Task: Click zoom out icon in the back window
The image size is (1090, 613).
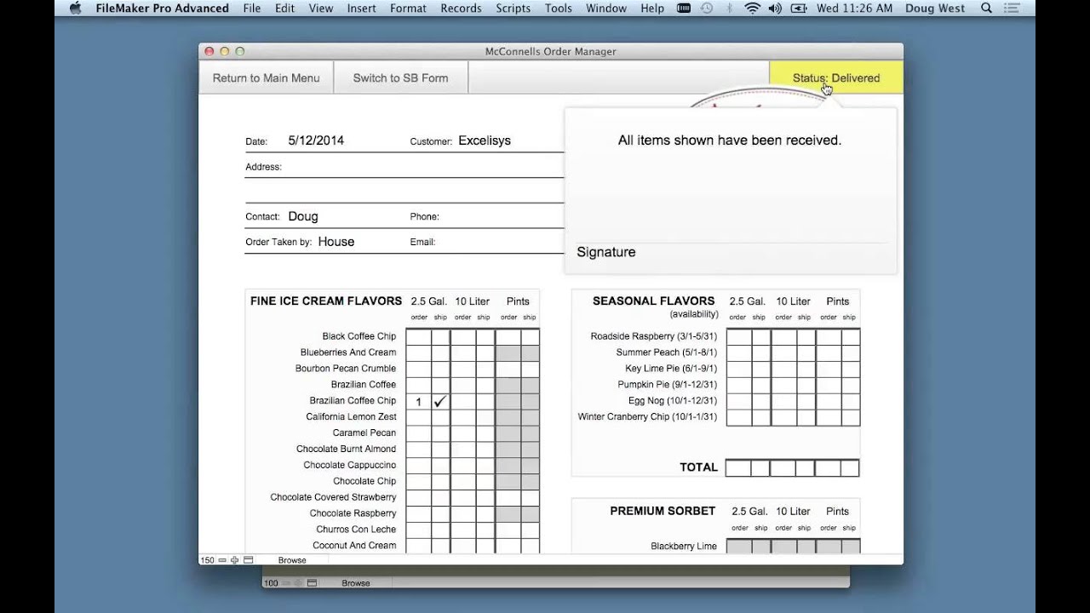Action: point(286,583)
